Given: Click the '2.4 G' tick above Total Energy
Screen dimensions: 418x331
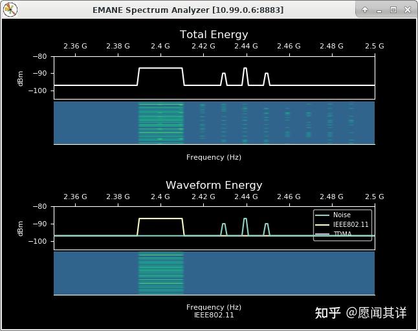Looking at the screenshot, I should point(160,46).
